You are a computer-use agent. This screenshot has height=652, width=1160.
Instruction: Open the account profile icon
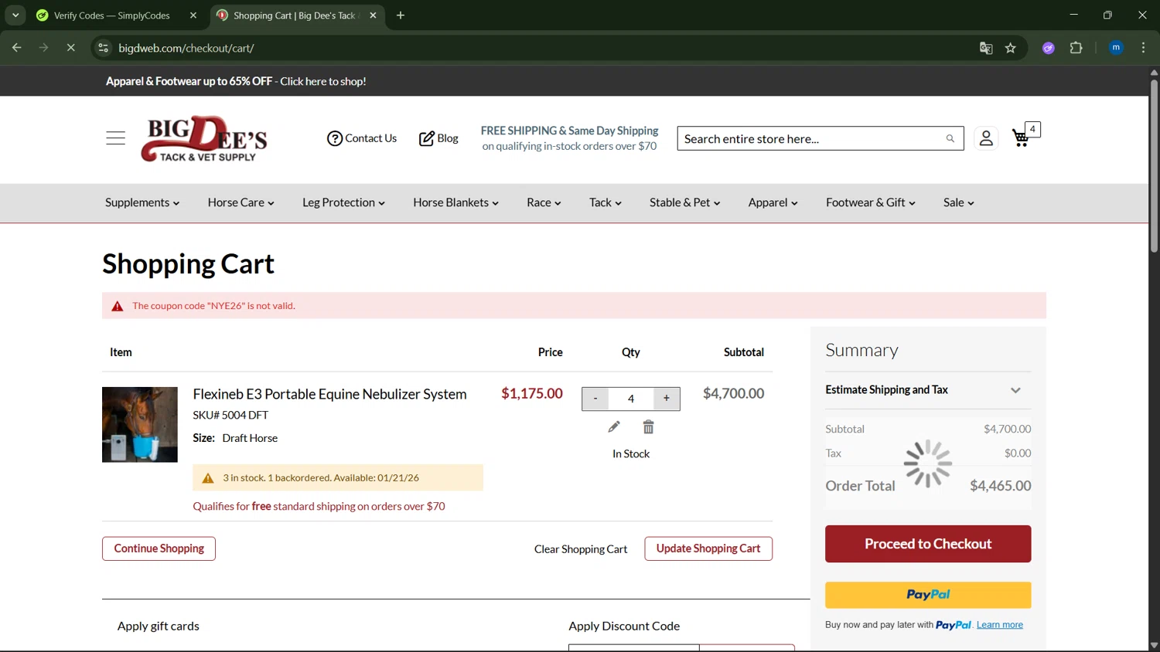click(986, 138)
